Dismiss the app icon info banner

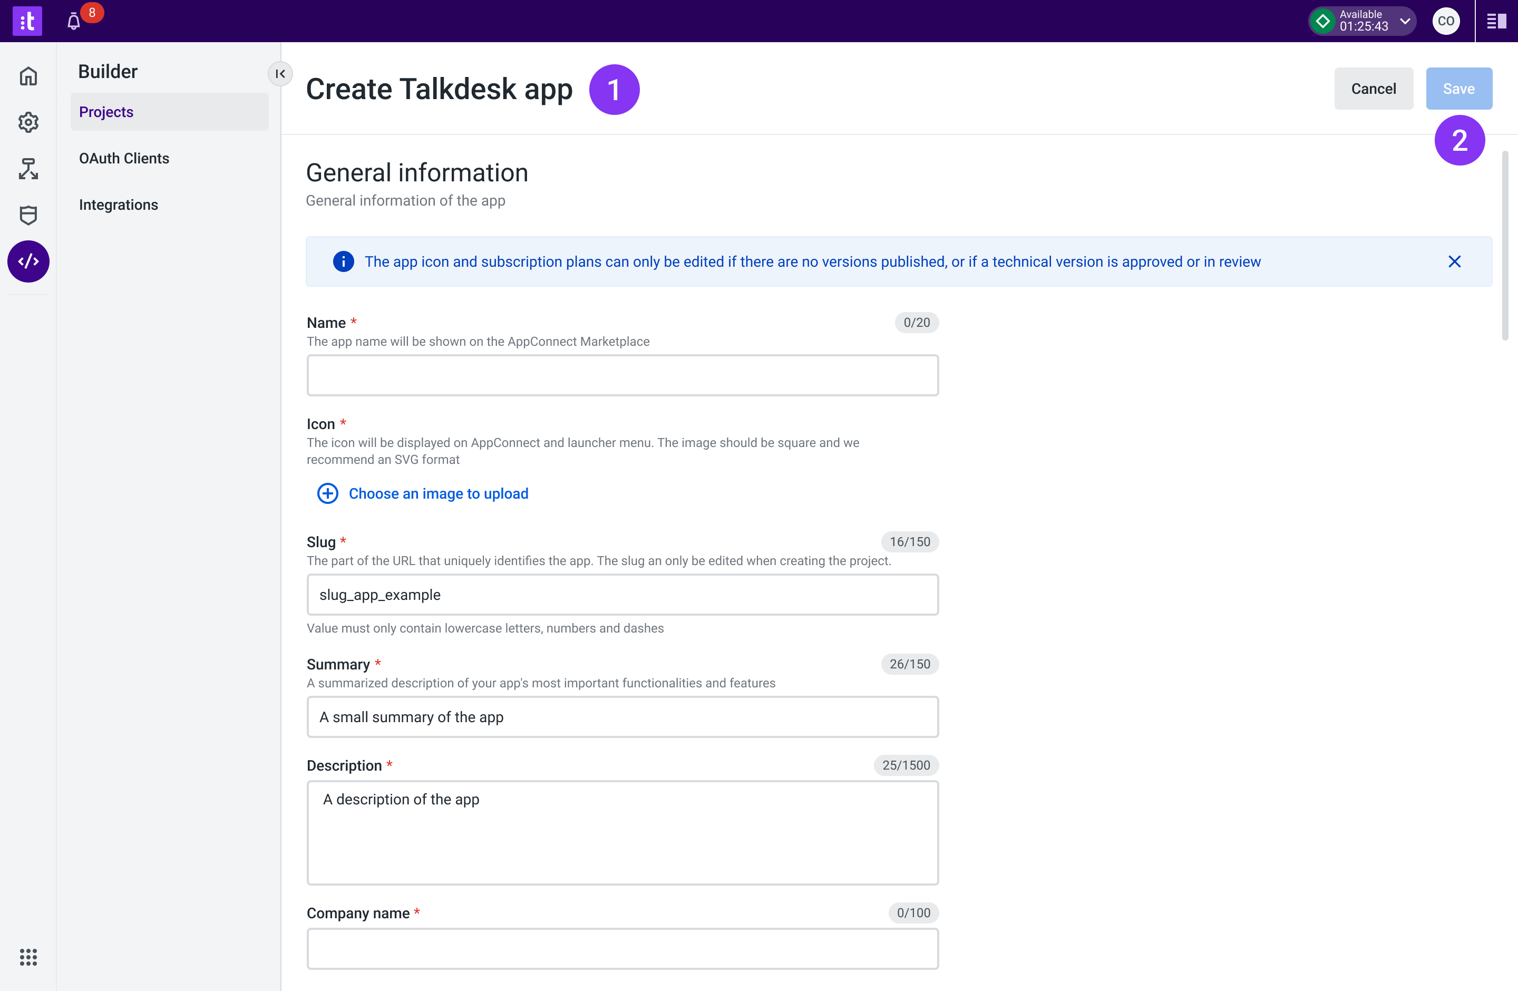[1454, 261]
